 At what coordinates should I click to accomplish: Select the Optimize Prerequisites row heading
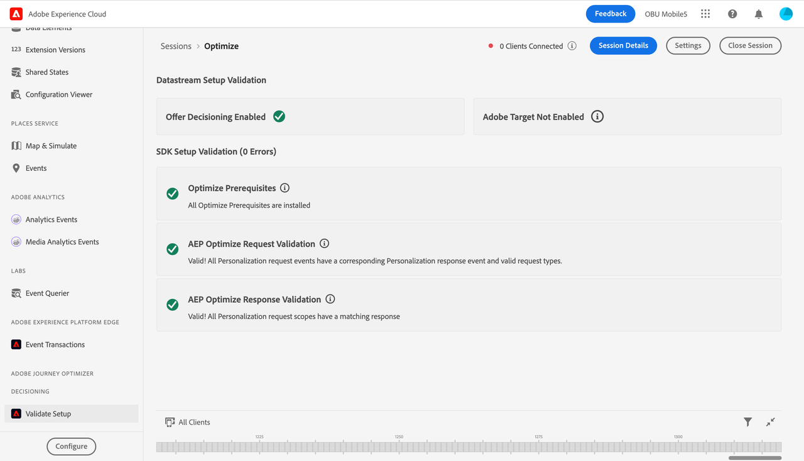pos(232,188)
